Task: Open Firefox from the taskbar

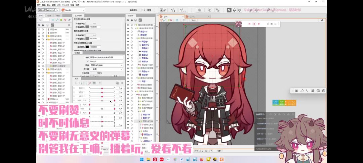Action: [x=201, y=159]
